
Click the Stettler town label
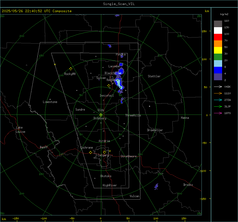tap(154, 76)
